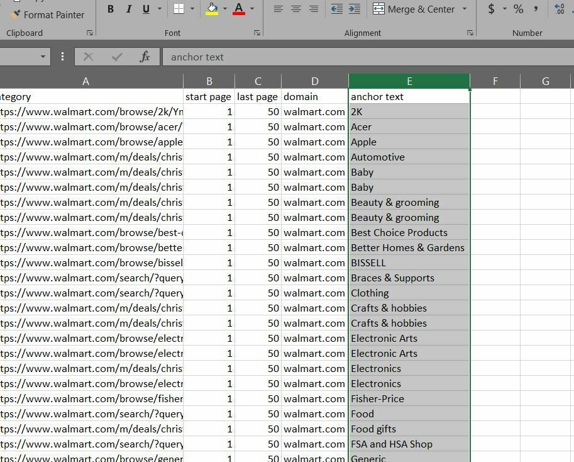Viewport: 574px width, 462px height.
Task: Center text horizontally
Action: point(296,9)
